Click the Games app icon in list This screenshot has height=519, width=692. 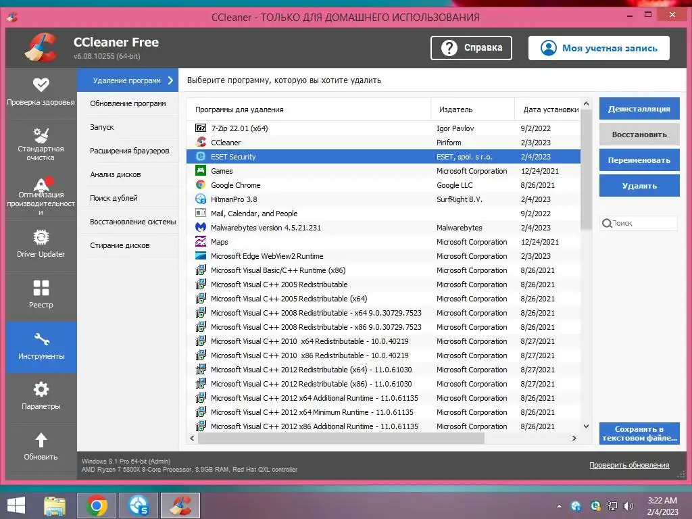(x=201, y=170)
